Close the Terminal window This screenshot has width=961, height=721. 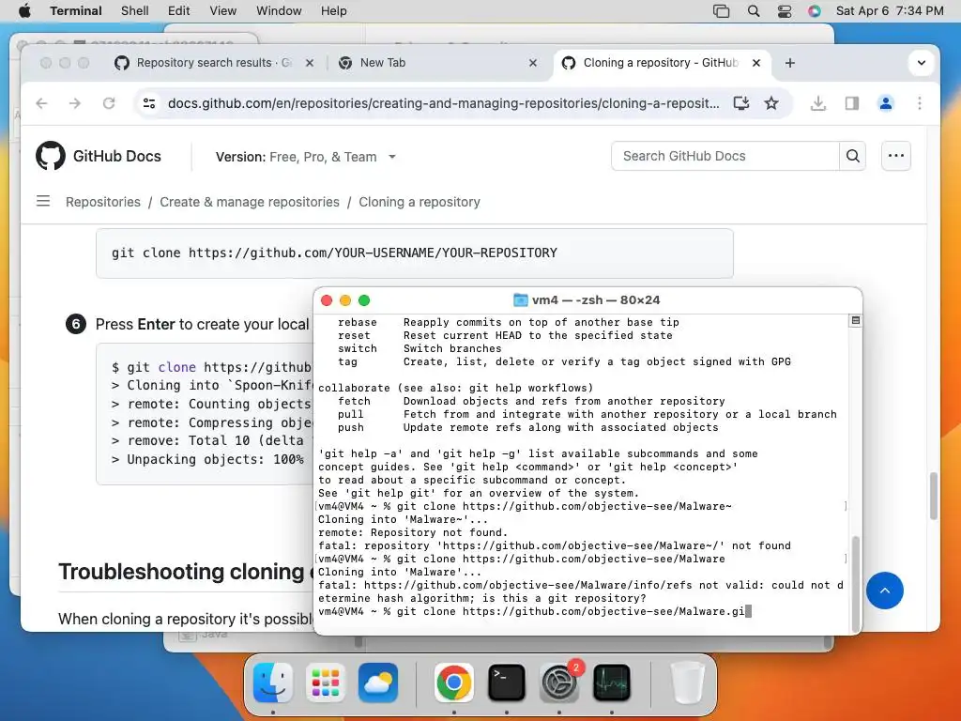pyautogui.click(x=327, y=299)
